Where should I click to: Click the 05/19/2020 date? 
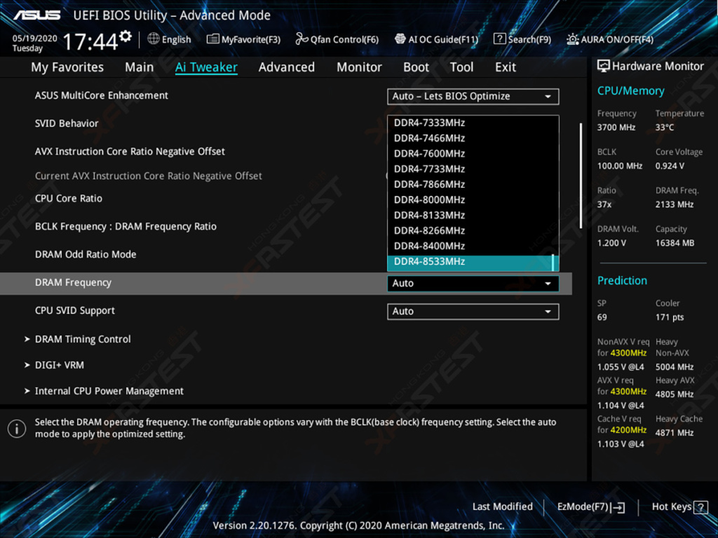pos(35,39)
